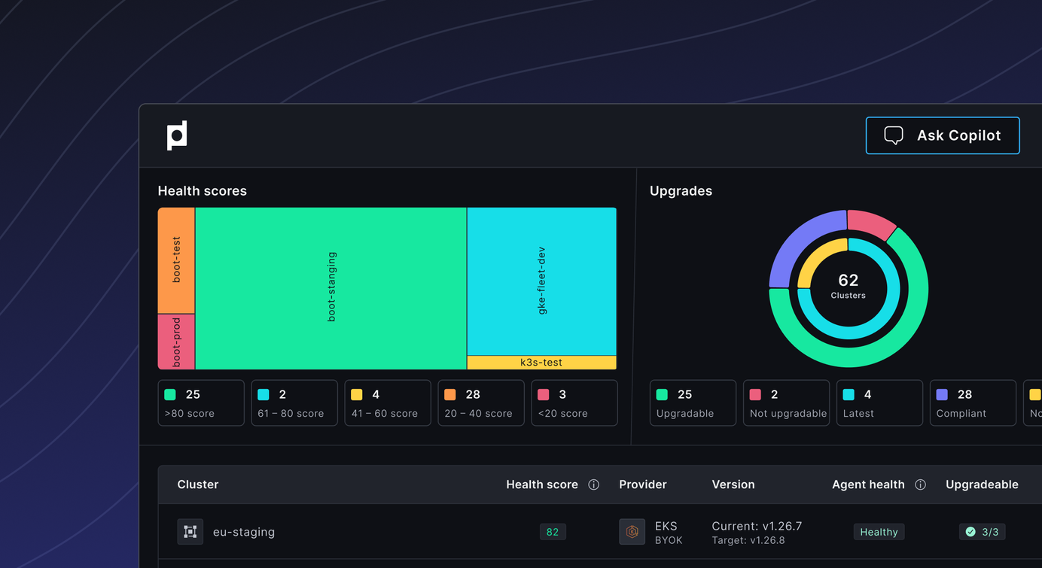1042x568 pixels.
Task: Select the k3s-test treemap block
Action: pos(541,363)
